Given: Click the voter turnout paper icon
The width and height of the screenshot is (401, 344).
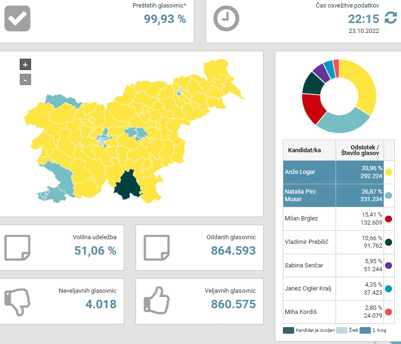Looking at the screenshot, I should [x=17, y=247].
